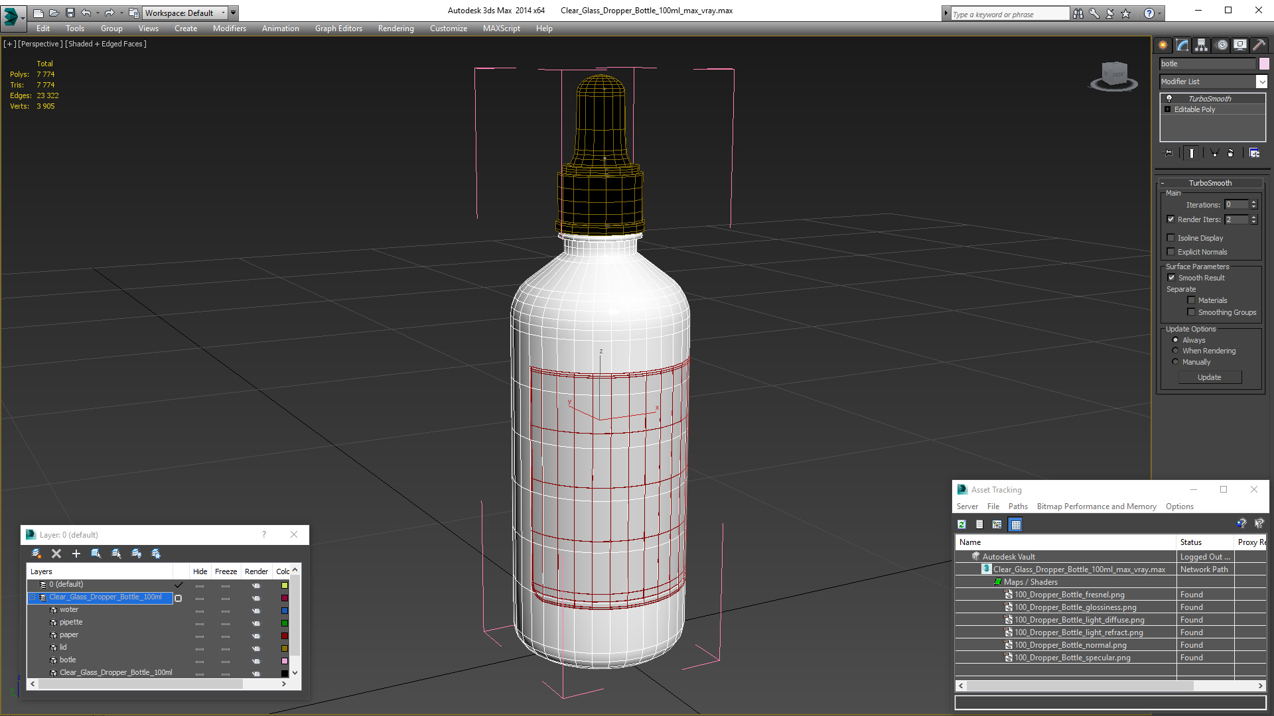Check Separate by Smoothing Groups option
The image size is (1274, 716).
[1191, 312]
